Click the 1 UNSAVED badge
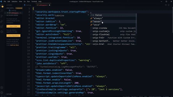Image resolution: width=173 pixels, height=97 pixels. point(19,8)
